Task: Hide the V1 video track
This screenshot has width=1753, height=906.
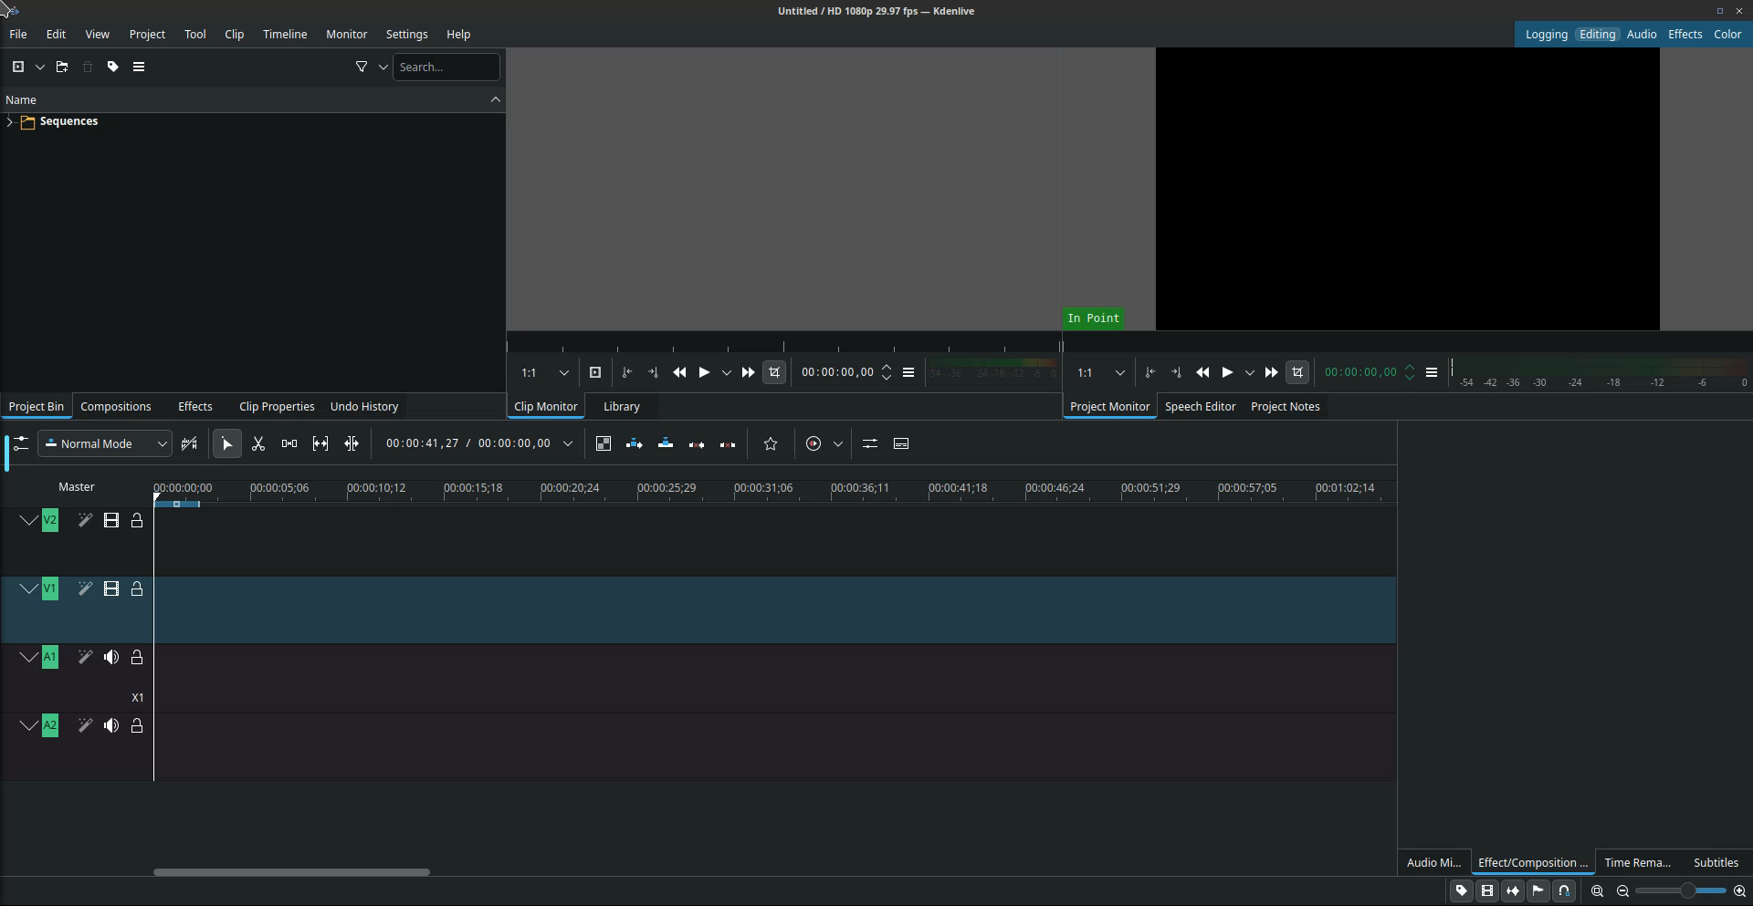Action: pyautogui.click(x=111, y=589)
